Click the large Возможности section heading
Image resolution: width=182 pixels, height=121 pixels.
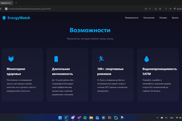click(90, 30)
